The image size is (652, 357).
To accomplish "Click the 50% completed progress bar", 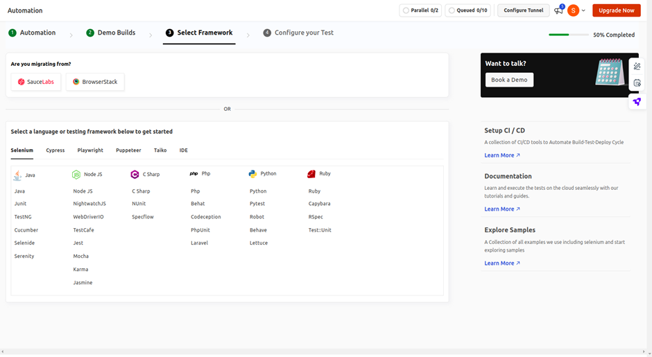I will [x=568, y=35].
